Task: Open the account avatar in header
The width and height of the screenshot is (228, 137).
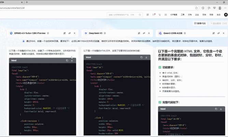Action: (226, 15)
